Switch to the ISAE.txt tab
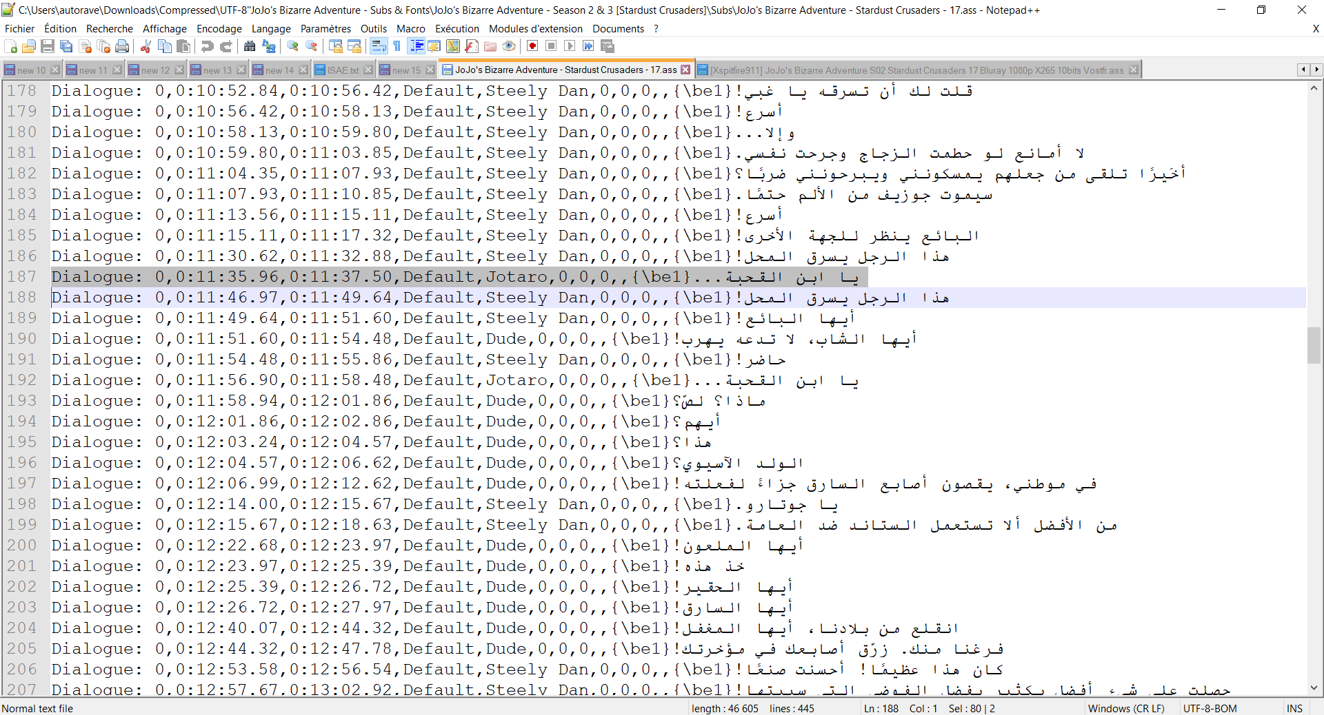The width and height of the screenshot is (1324, 715). (x=343, y=70)
